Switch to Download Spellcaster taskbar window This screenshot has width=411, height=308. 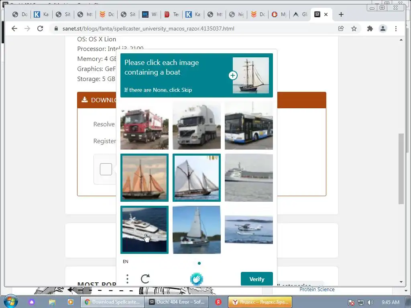[x=112, y=302]
